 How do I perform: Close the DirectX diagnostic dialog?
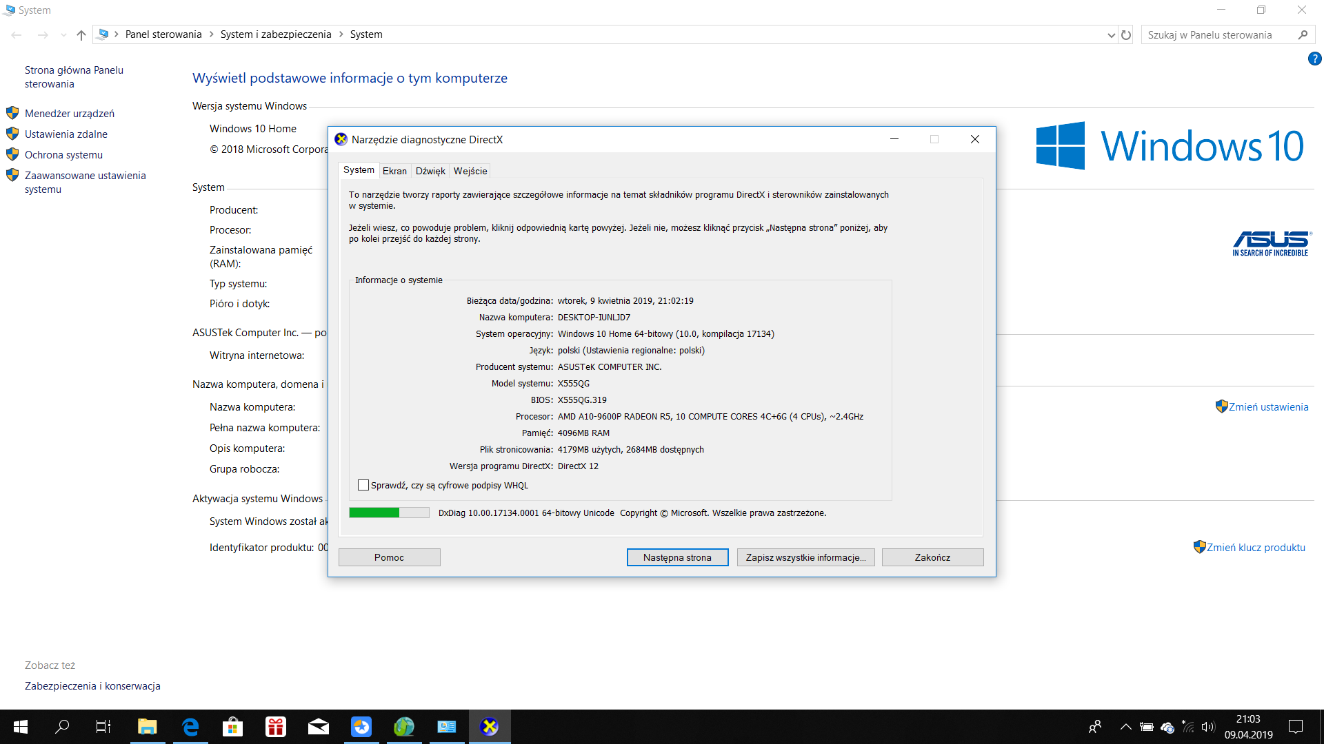pos(975,139)
